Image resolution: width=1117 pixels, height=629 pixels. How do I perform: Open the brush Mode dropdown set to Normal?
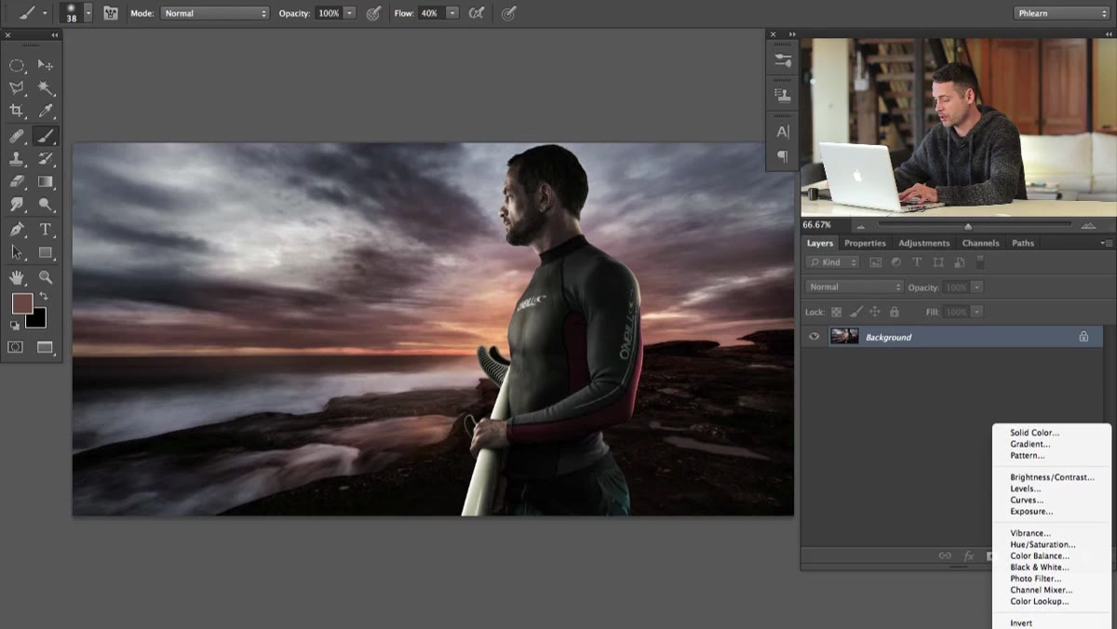click(214, 13)
